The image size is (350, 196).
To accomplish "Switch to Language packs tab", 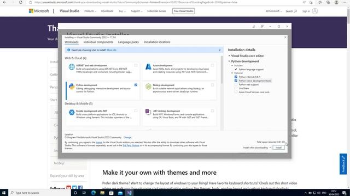I will tap(129, 42).
